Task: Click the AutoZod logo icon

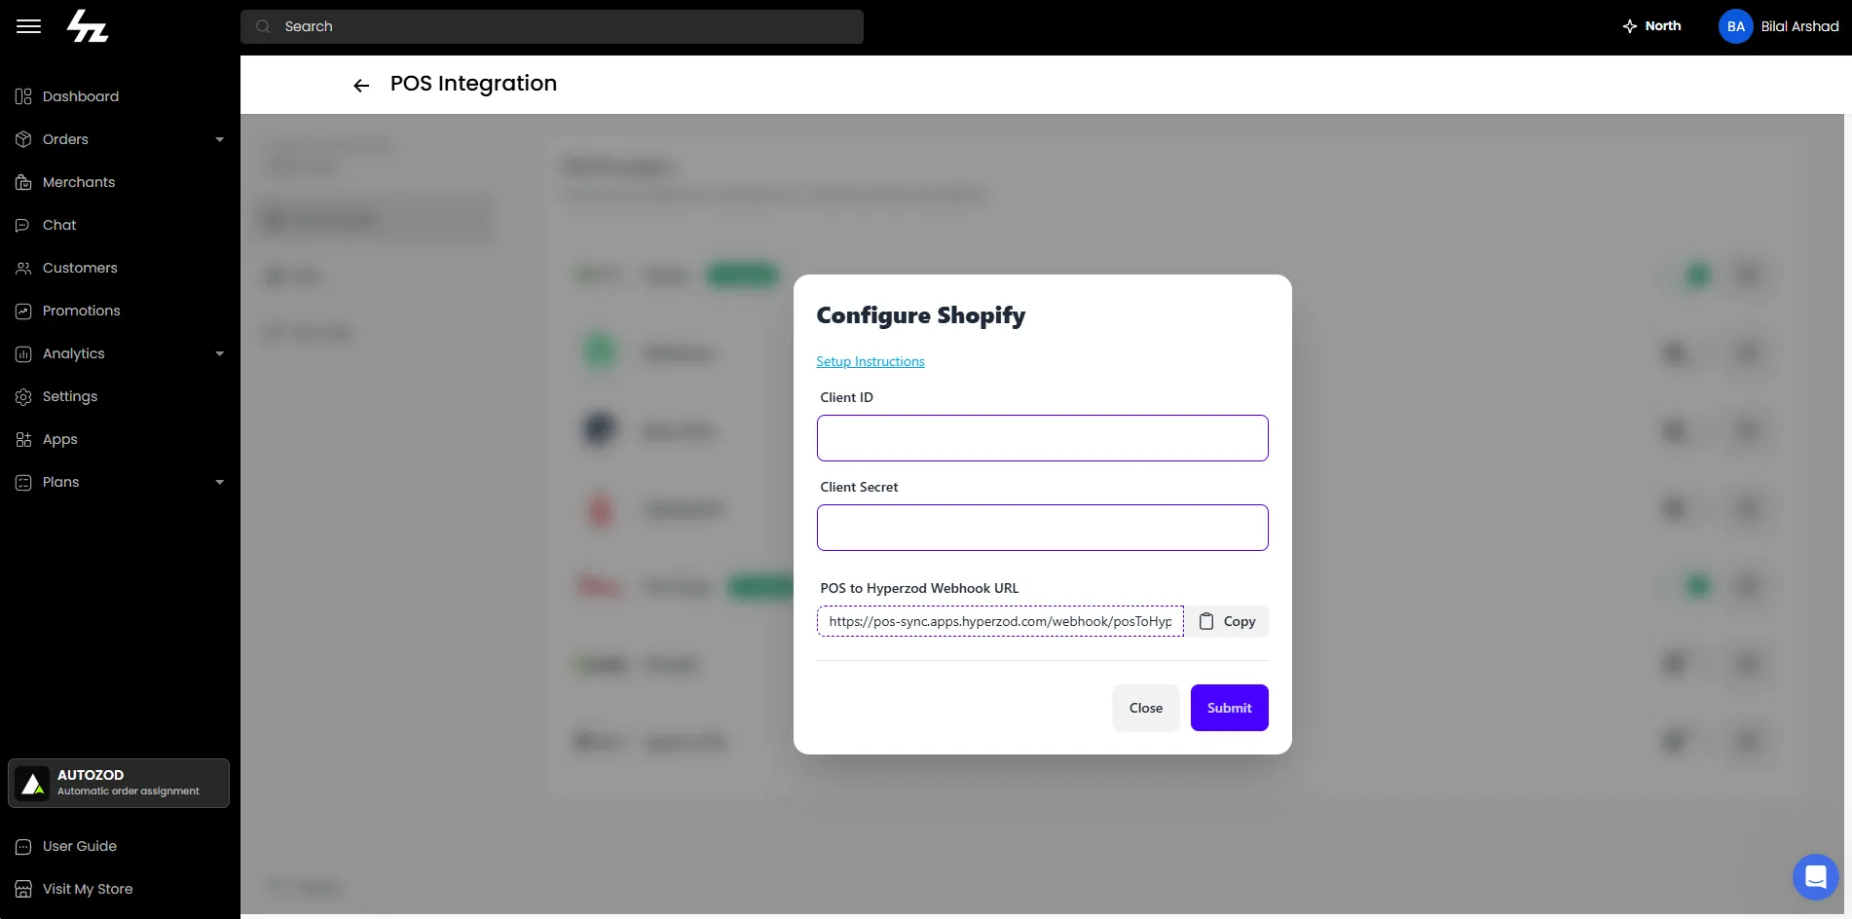Action: pyautogui.click(x=32, y=783)
